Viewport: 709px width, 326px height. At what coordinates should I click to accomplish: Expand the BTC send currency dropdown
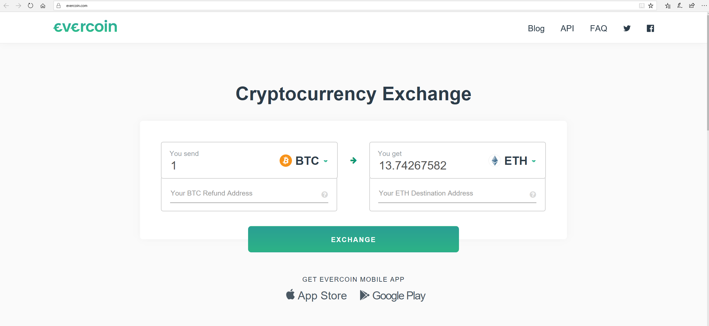326,161
